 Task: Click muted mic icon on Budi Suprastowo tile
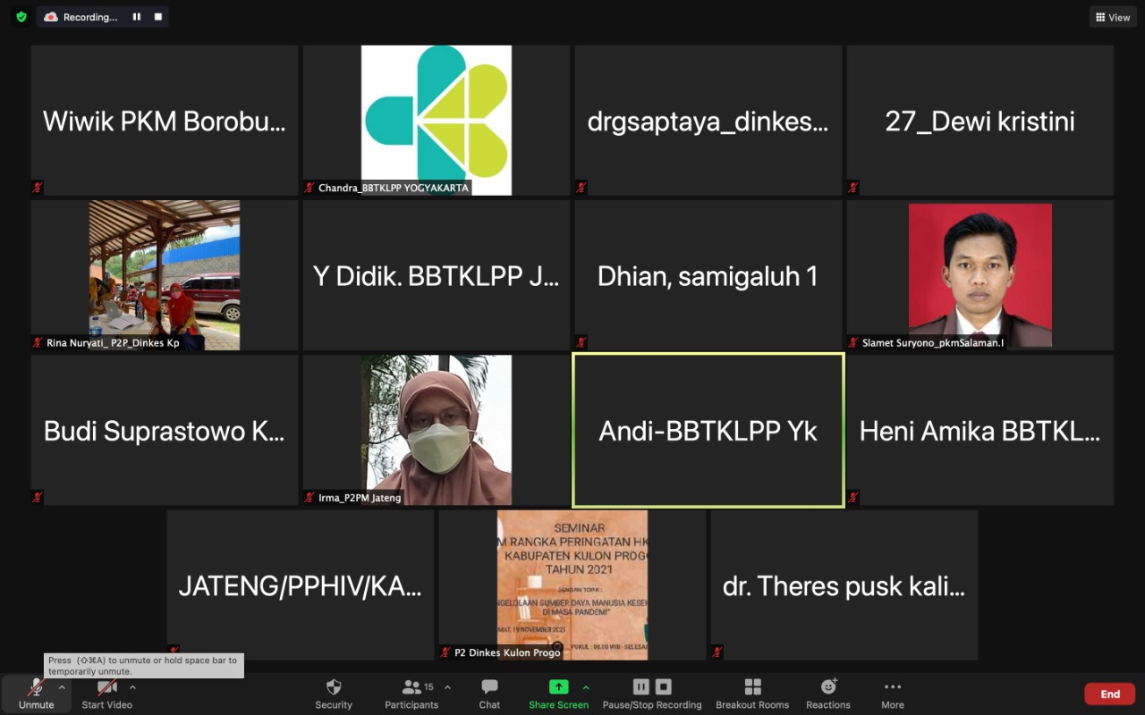click(38, 497)
